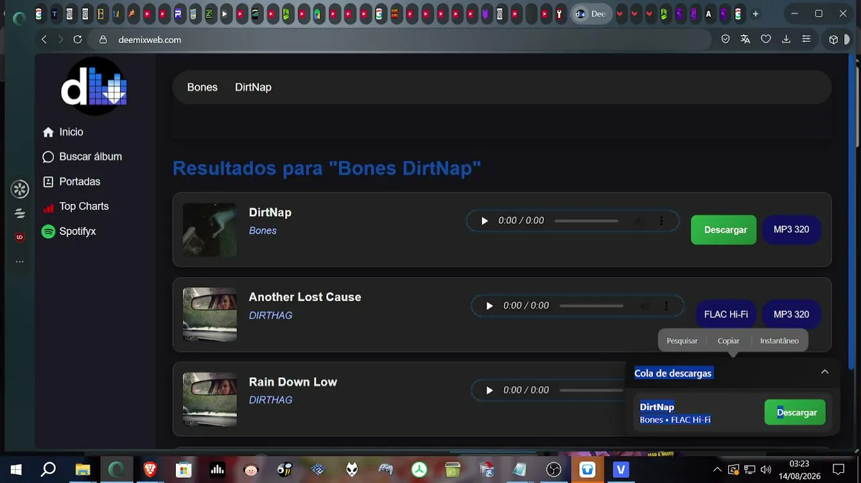The image size is (861, 483).
Task: Open the Spotifyx section
Action: click(x=69, y=231)
